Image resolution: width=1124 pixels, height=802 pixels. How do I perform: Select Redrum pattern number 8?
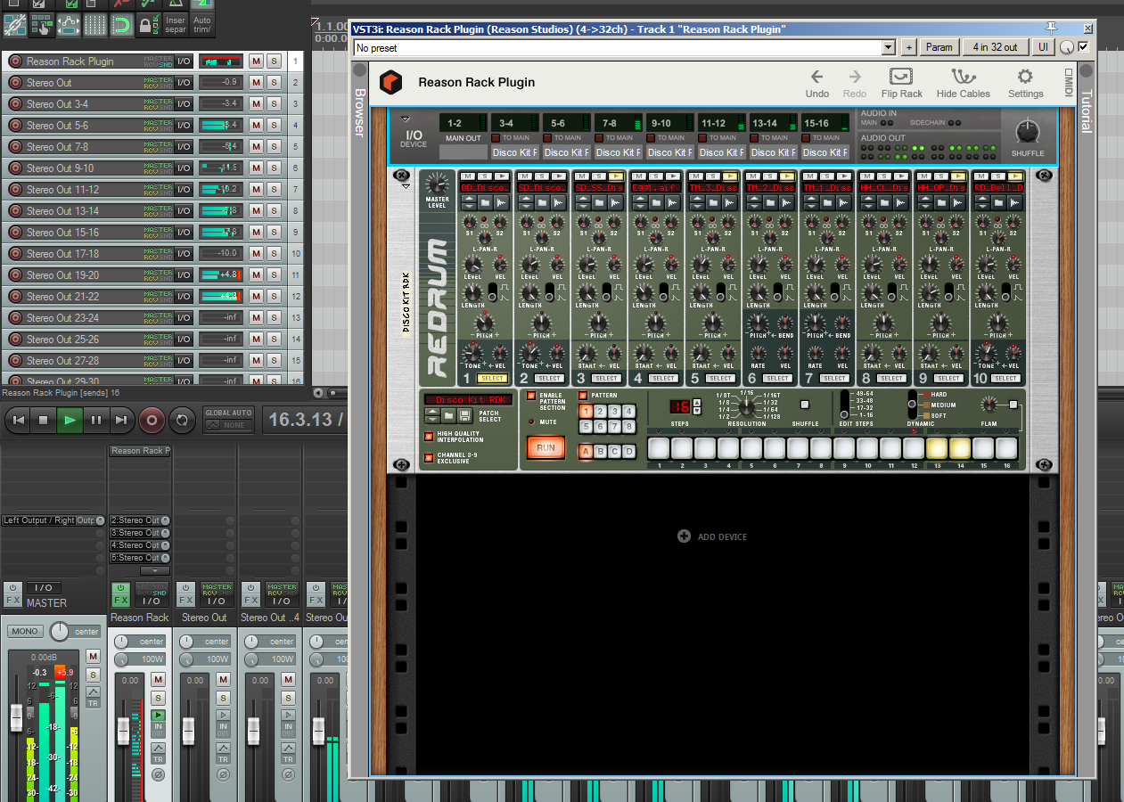629,427
